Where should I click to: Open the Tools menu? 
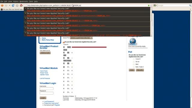point(31,1)
